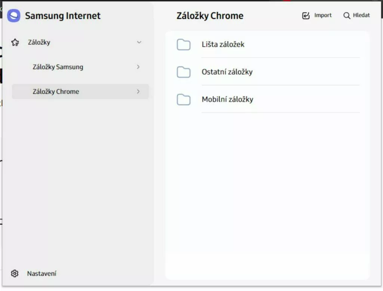Click the Samsung Internet logo icon
Screen dimensions: 383x291
[x=14, y=16]
